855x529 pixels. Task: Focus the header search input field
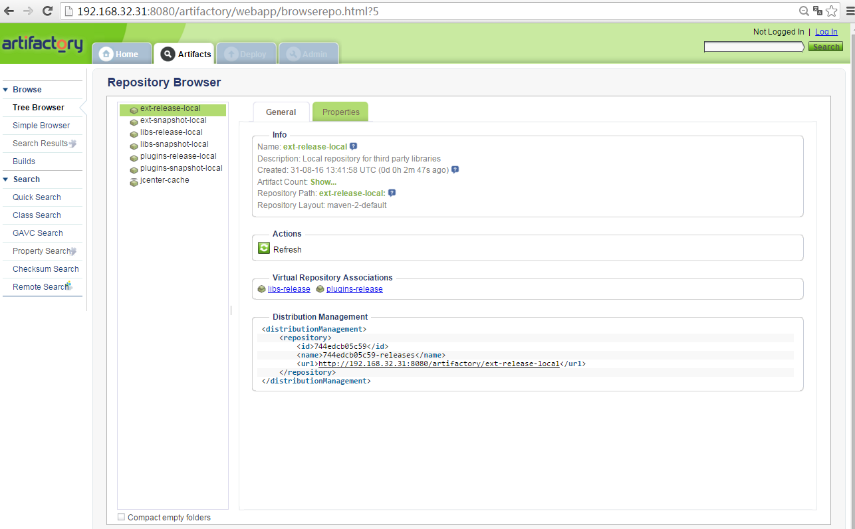pyautogui.click(x=754, y=47)
